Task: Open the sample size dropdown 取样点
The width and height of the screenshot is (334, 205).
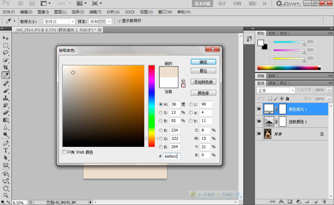Action: [59, 22]
